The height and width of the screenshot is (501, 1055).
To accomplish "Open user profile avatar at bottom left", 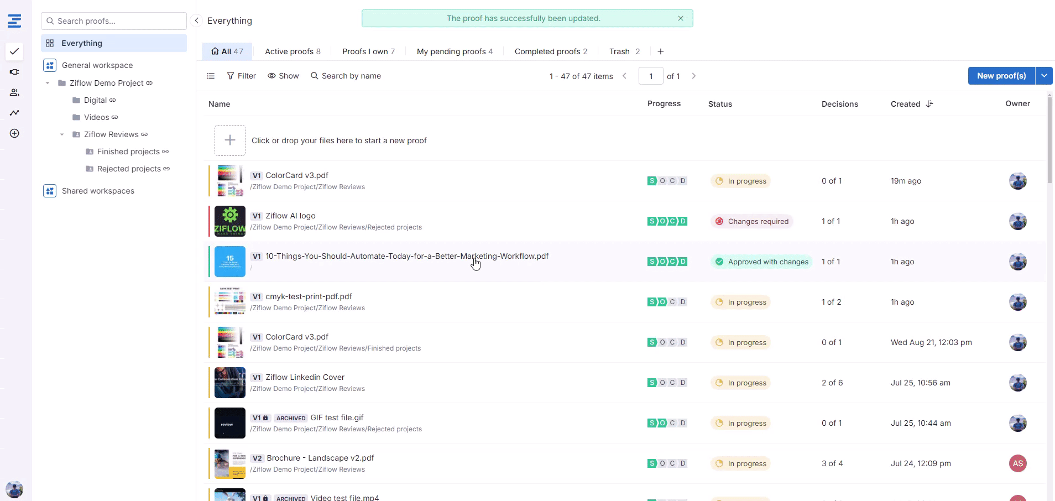I will point(14,489).
